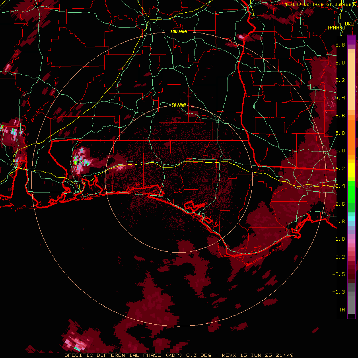This screenshot has width=358, height=358.
Task: Click the -0.5 scale value
Action: (x=339, y=274)
